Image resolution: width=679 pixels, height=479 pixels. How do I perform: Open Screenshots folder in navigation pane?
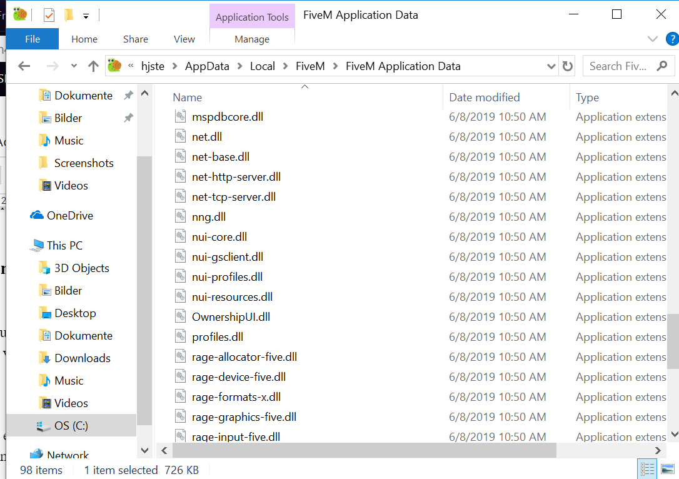pos(84,163)
